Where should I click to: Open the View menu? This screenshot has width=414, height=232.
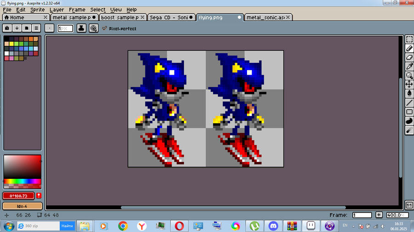click(116, 10)
